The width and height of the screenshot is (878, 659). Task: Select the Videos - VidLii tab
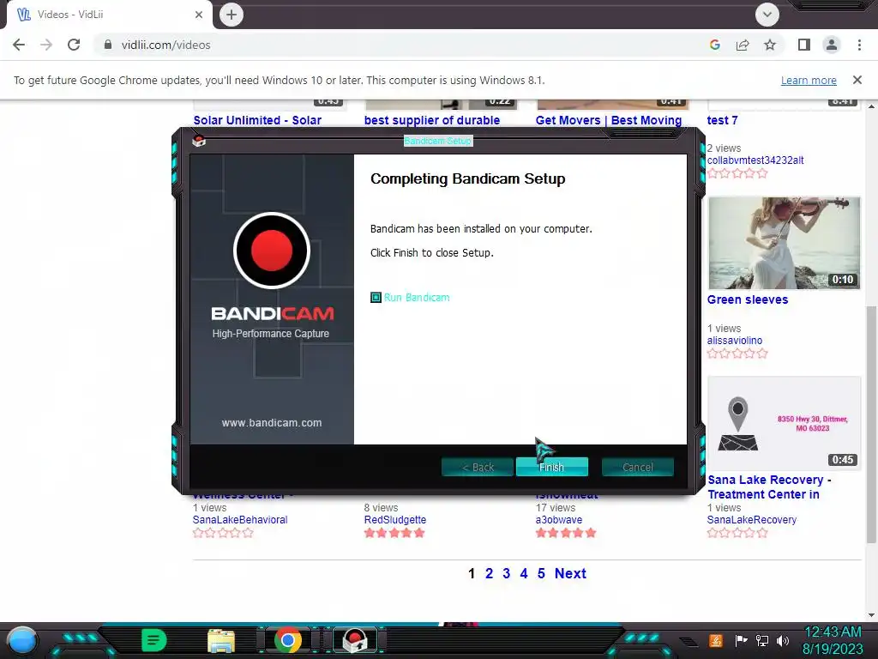[x=109, y=15]
